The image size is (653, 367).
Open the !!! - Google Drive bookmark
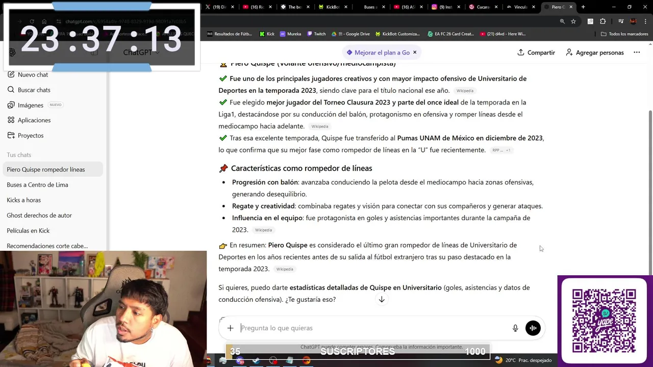(x=350, y=34)
